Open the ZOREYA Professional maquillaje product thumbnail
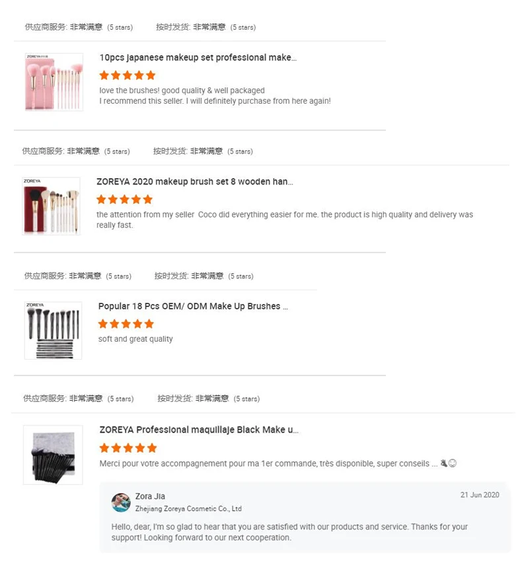Image resolution: width=522 pixels, height=562 pixels. (x=53, y=454)
